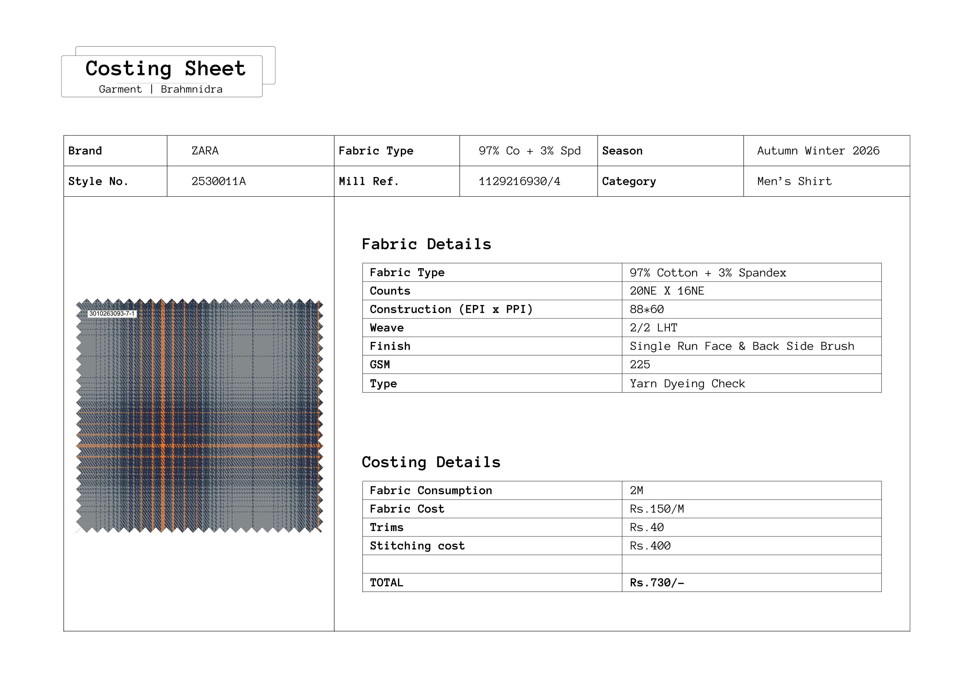955x675 pixels.
Task: Click the swatch code label 3010263093-7-1
Action: 112,314
